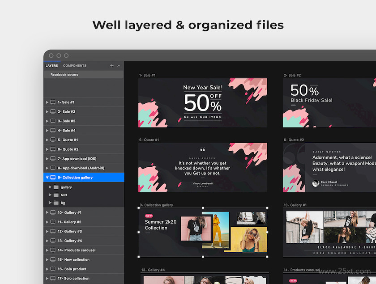Click the 16- Solo product artboard icon
The image size is (376, 284).
pos(53,269)
